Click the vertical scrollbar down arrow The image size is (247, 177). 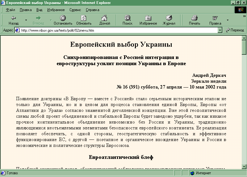click(x=244, y=166)
